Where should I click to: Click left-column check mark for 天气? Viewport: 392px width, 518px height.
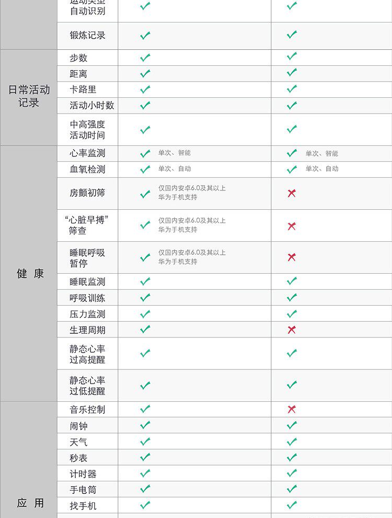pos(145,442)
